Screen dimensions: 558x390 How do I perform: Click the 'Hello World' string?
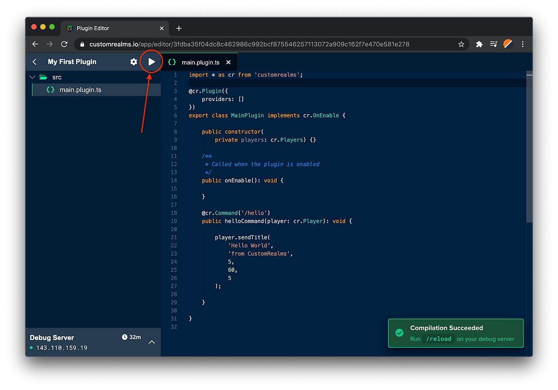tap(249, 245)
